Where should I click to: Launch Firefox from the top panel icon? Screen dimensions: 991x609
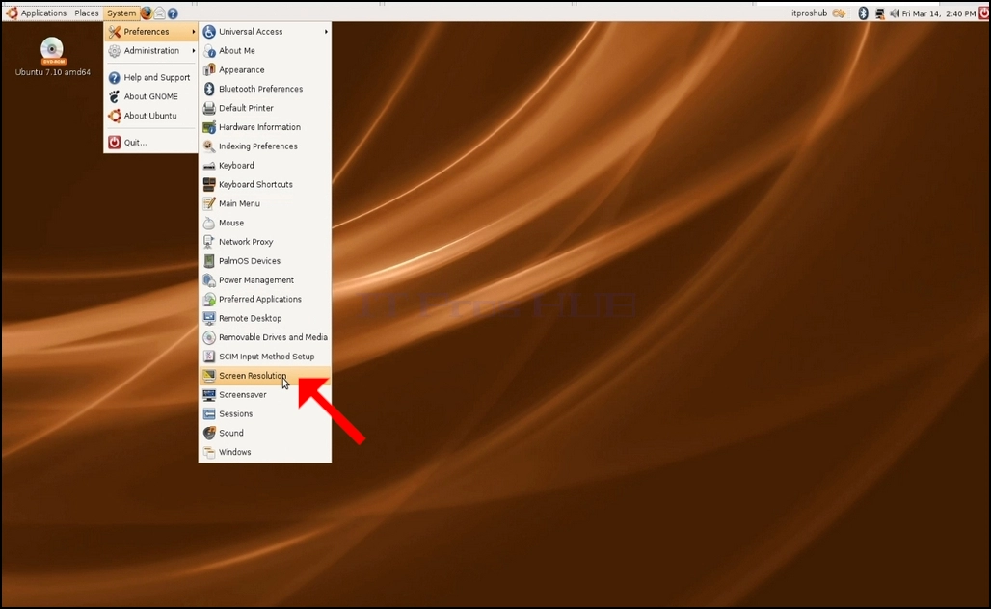point(147,13)
